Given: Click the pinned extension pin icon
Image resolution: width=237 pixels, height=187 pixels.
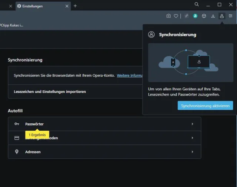Looking at the screenshot, I should (187, 16).
